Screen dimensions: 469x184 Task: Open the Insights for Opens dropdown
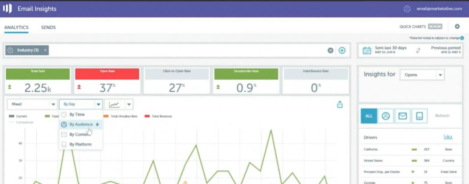pyautogui.click(x=422, y=75)
